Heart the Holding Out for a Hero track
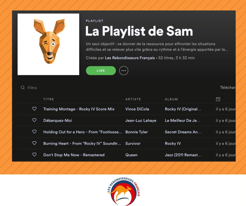Image resolution: width=246 pixels, height=206 pixels. [x=34, y=131]
